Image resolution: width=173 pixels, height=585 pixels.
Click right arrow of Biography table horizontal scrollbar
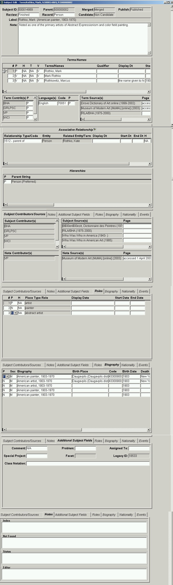coord(148,430)
